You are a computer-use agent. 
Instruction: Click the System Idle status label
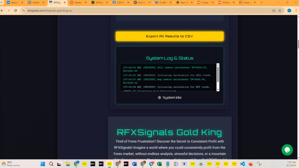tap(172, 97)
